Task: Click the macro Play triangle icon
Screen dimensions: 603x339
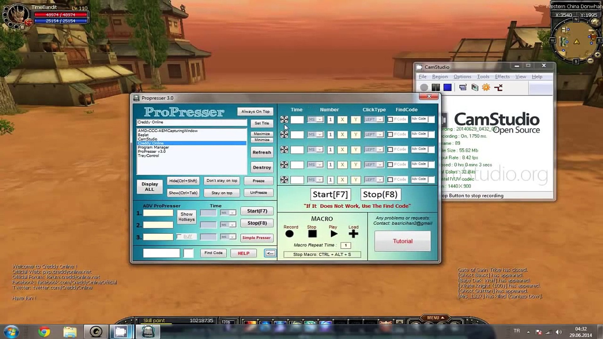Action: click(334, 234)
